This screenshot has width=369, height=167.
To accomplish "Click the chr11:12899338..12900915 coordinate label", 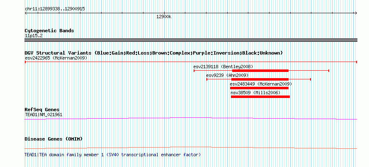I will click(x=55, y=9).
